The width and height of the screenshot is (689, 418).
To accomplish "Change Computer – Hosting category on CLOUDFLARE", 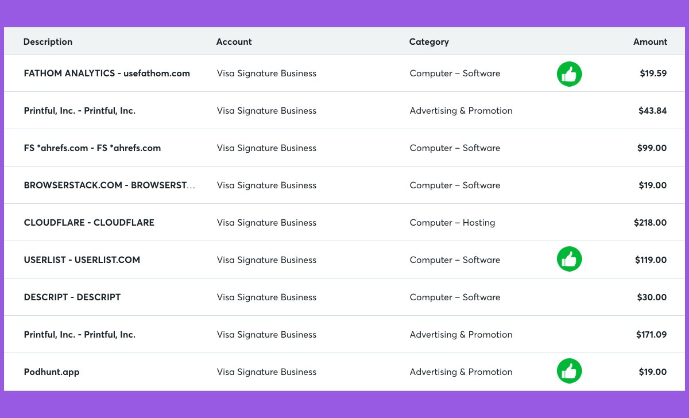I will click(x=452, y=223).
